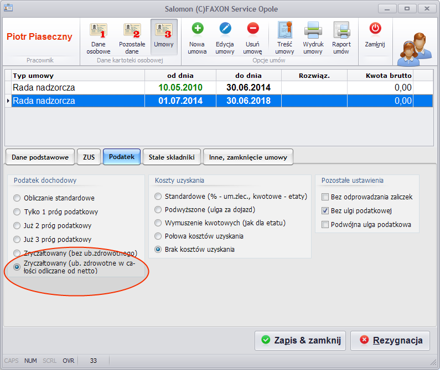Click the Wydruk umowy printer icon

[x=313, y=30]
